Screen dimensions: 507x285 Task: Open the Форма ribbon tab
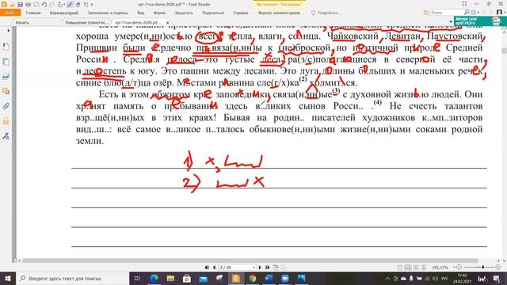159,13
